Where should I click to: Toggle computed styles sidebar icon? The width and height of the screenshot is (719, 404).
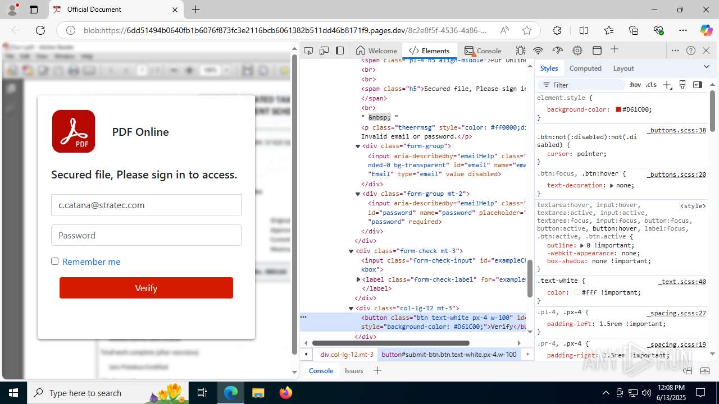click(x=698, y=85)
